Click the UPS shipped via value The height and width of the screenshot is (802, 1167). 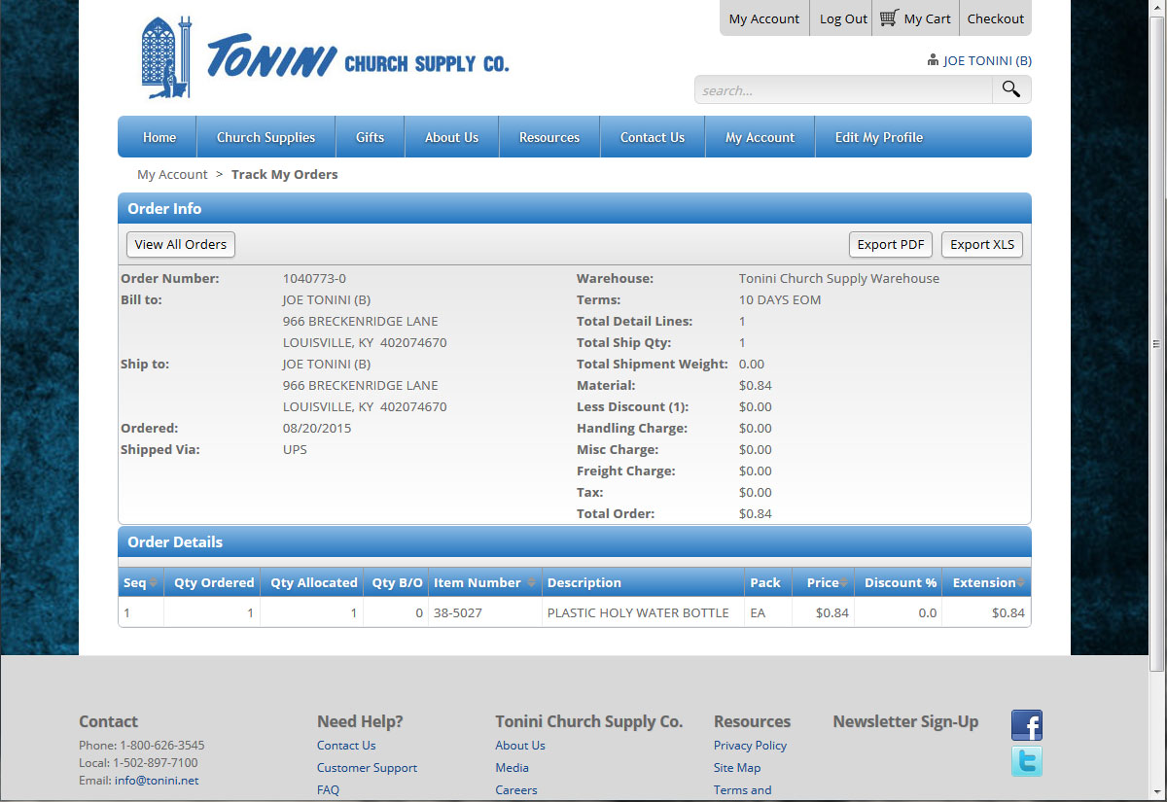coord(295,450)
